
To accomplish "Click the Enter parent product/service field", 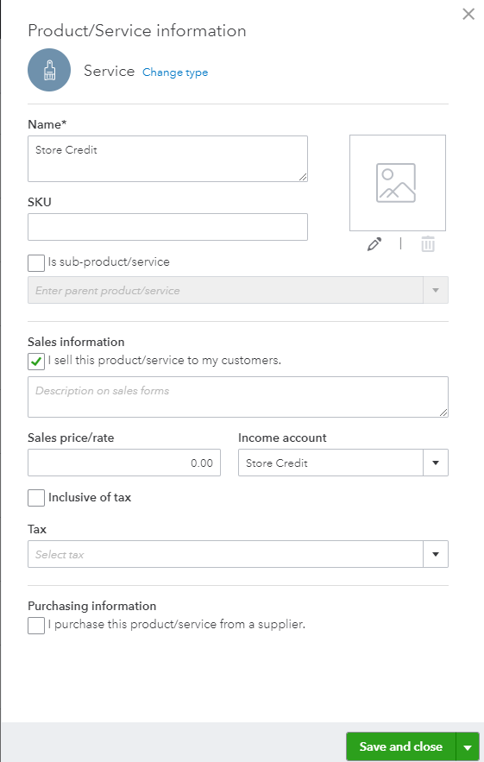I will pos(225,290).
